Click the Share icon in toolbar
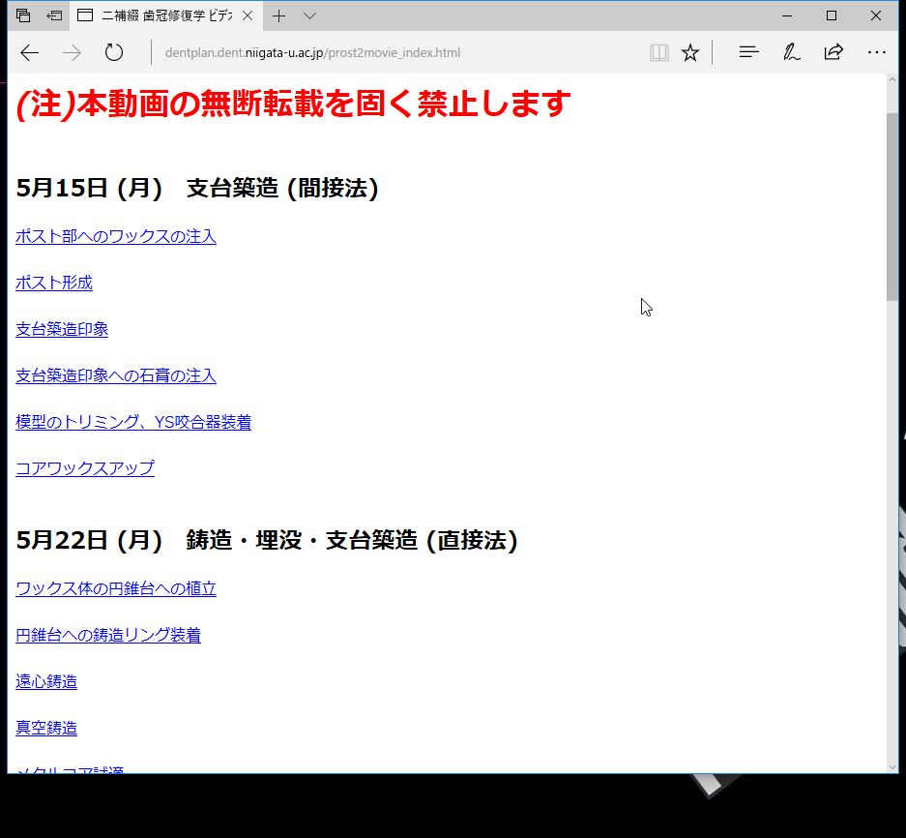Viewport: 906px width, 838px height. click(833, 52)
